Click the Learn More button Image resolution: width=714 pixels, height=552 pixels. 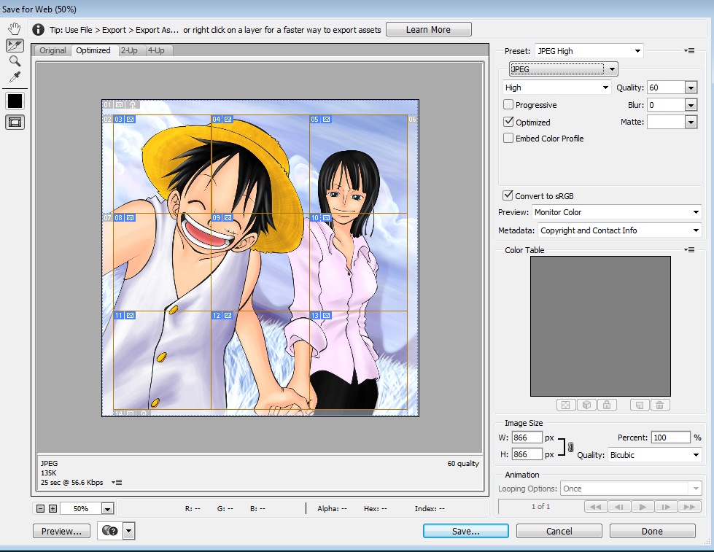coord(429,30)
